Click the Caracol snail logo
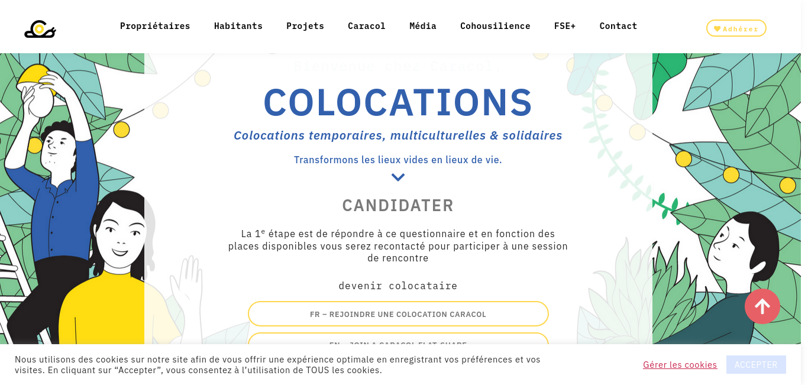Image resolution: width=808 pixels, height=385 pixels. pyautogui.click(x=40, y=29)
